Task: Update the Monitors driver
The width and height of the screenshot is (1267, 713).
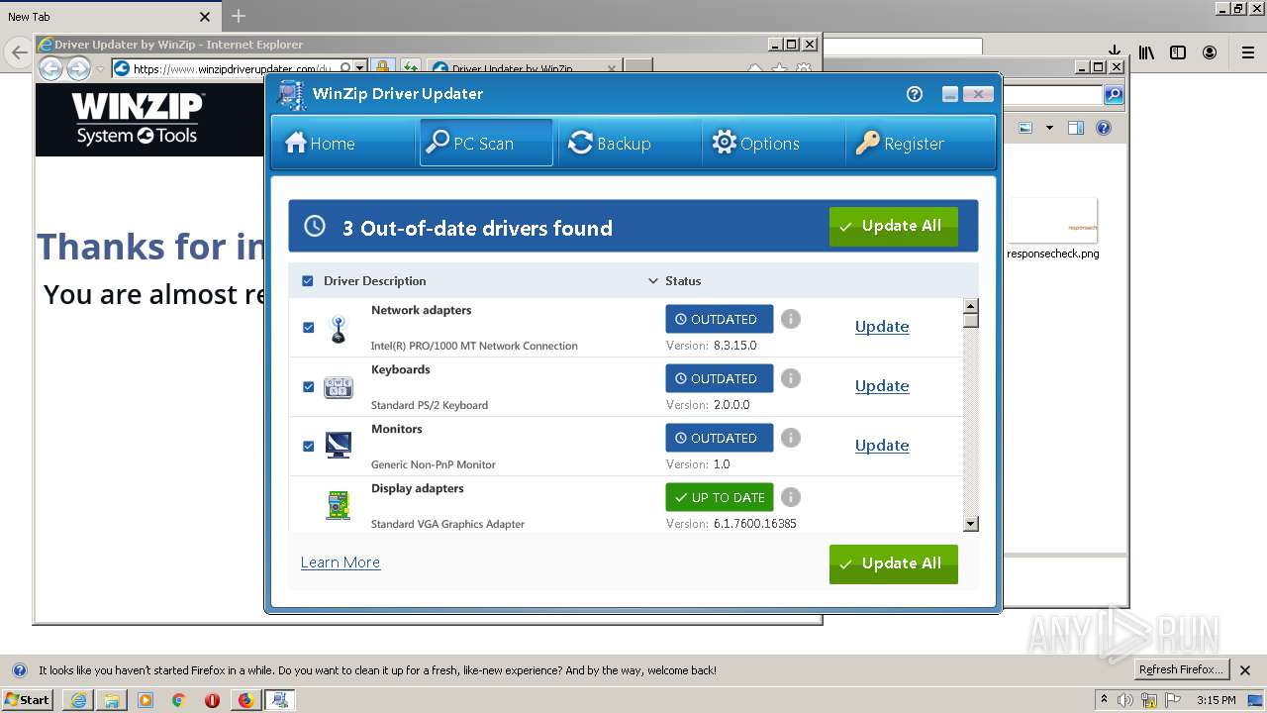Action: [882, 446]
